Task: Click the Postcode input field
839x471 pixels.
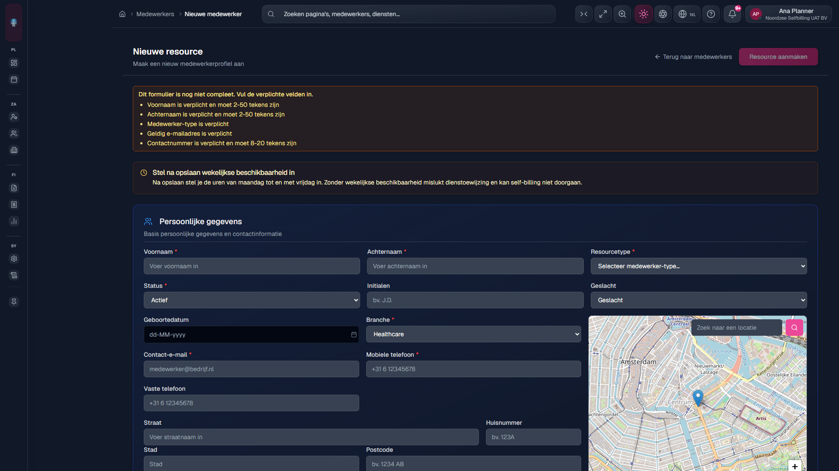Action: click(474, 464)
